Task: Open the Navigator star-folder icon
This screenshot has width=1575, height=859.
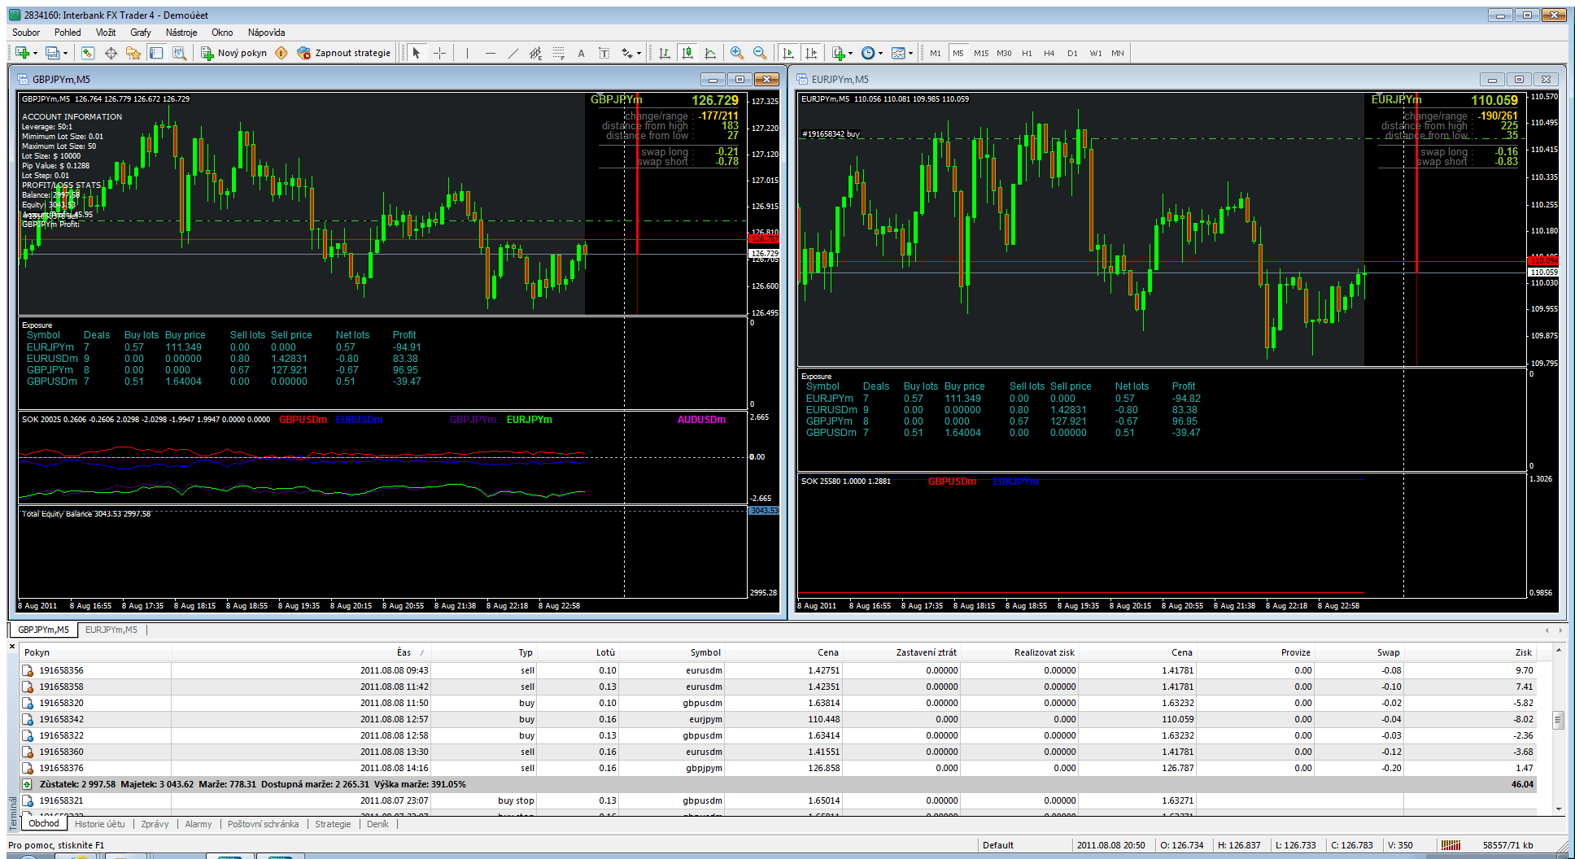Action: click(133, 54)
